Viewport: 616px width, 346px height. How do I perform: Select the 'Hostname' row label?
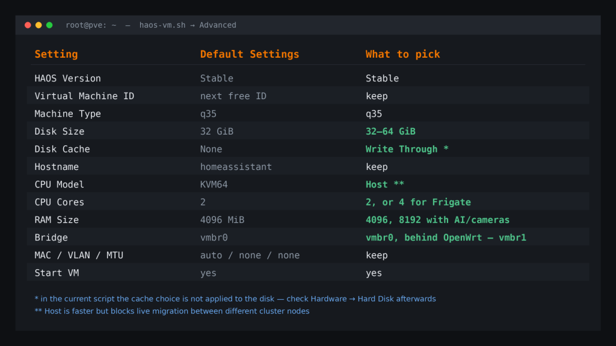57,167
